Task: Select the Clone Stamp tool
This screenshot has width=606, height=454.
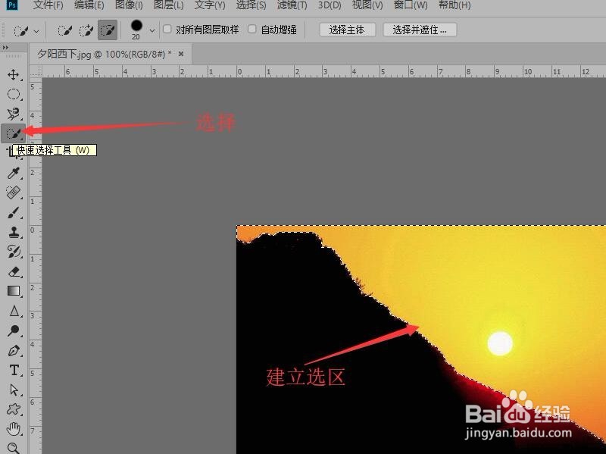Action: [x=14, y=232]
